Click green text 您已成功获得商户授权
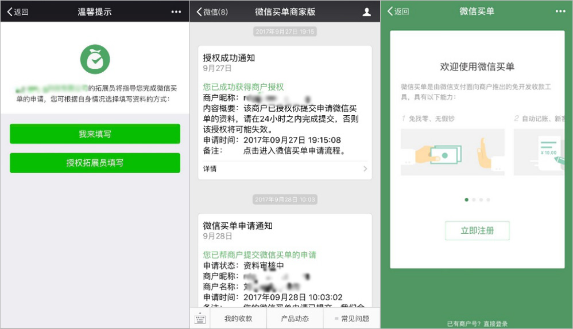 click(243, 87)
